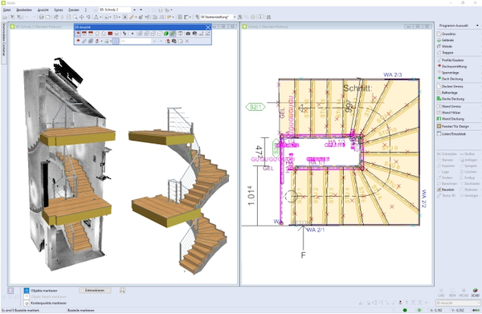This screenshot has height=314, width=482.
Task: Open the Wände module
Action: [x=447, y=47]
